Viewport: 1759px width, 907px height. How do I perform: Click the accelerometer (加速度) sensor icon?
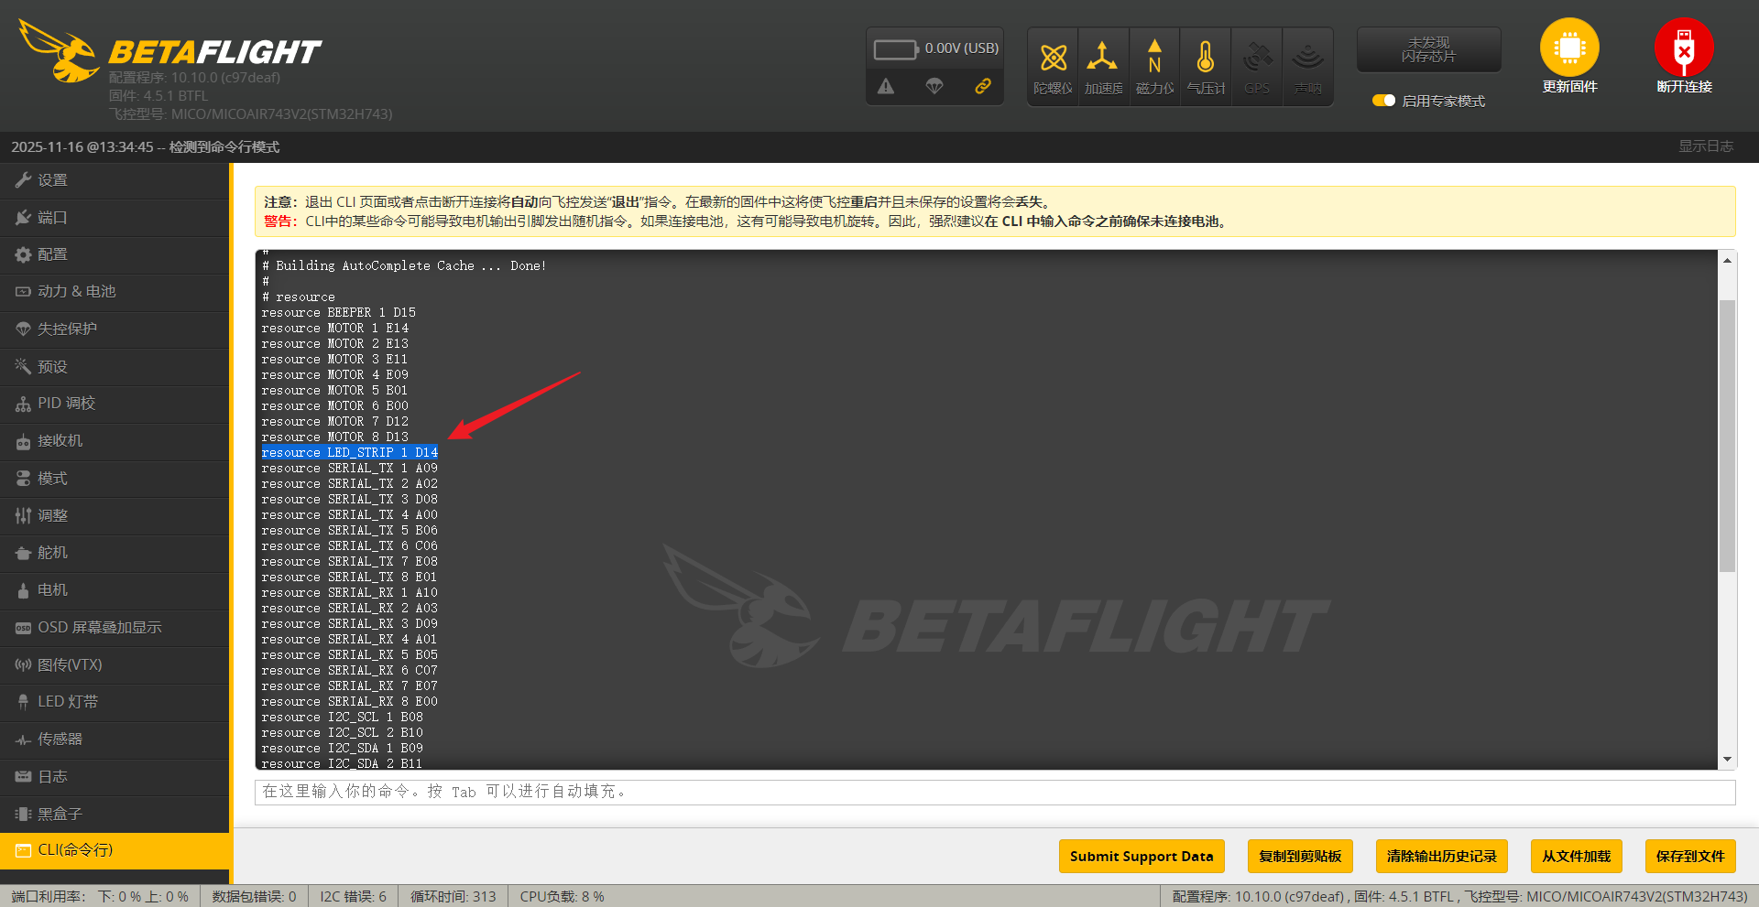1103,59
